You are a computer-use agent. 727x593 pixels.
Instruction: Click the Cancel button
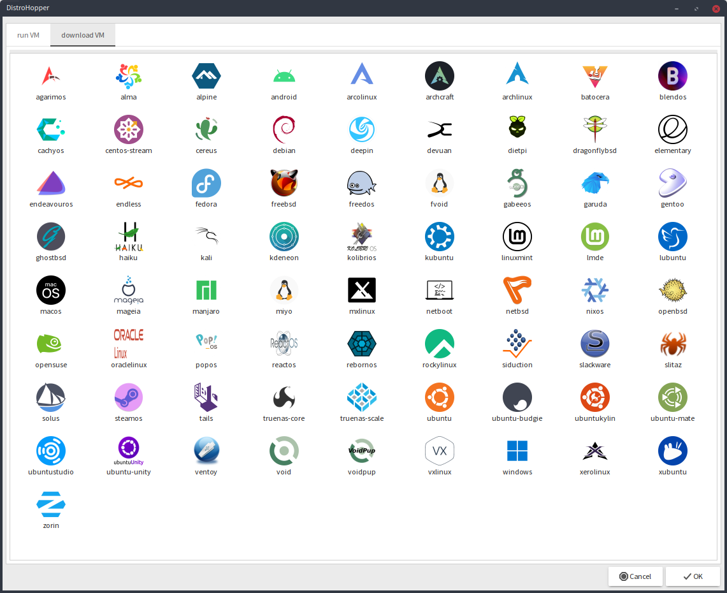pos(635,576)
